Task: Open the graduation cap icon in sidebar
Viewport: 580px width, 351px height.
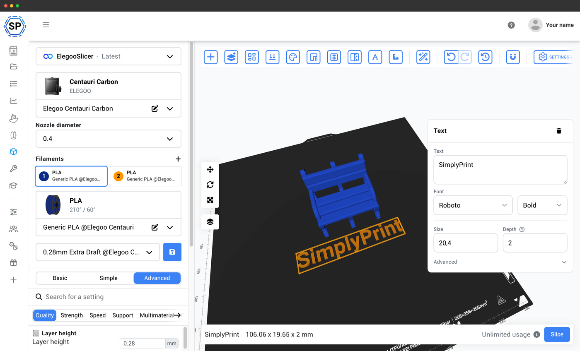Action: [13, 185]
